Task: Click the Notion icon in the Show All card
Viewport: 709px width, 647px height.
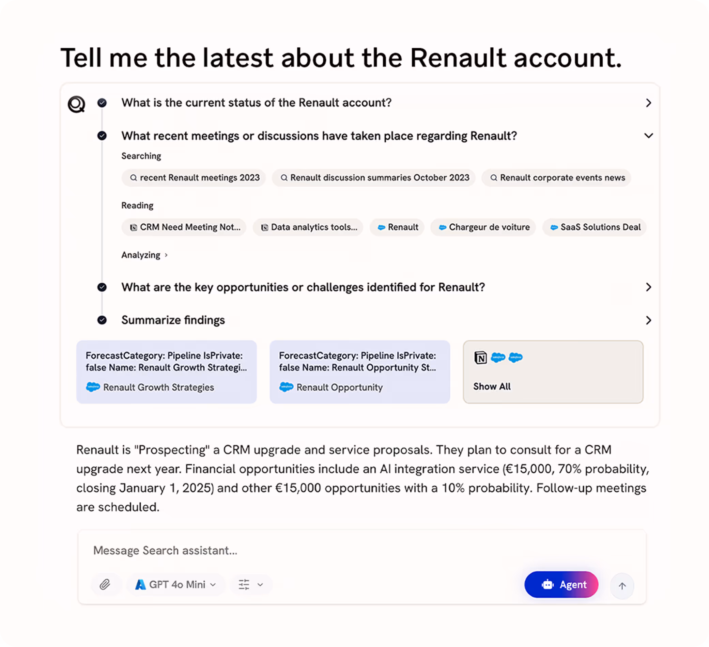Action: (481, 358)
